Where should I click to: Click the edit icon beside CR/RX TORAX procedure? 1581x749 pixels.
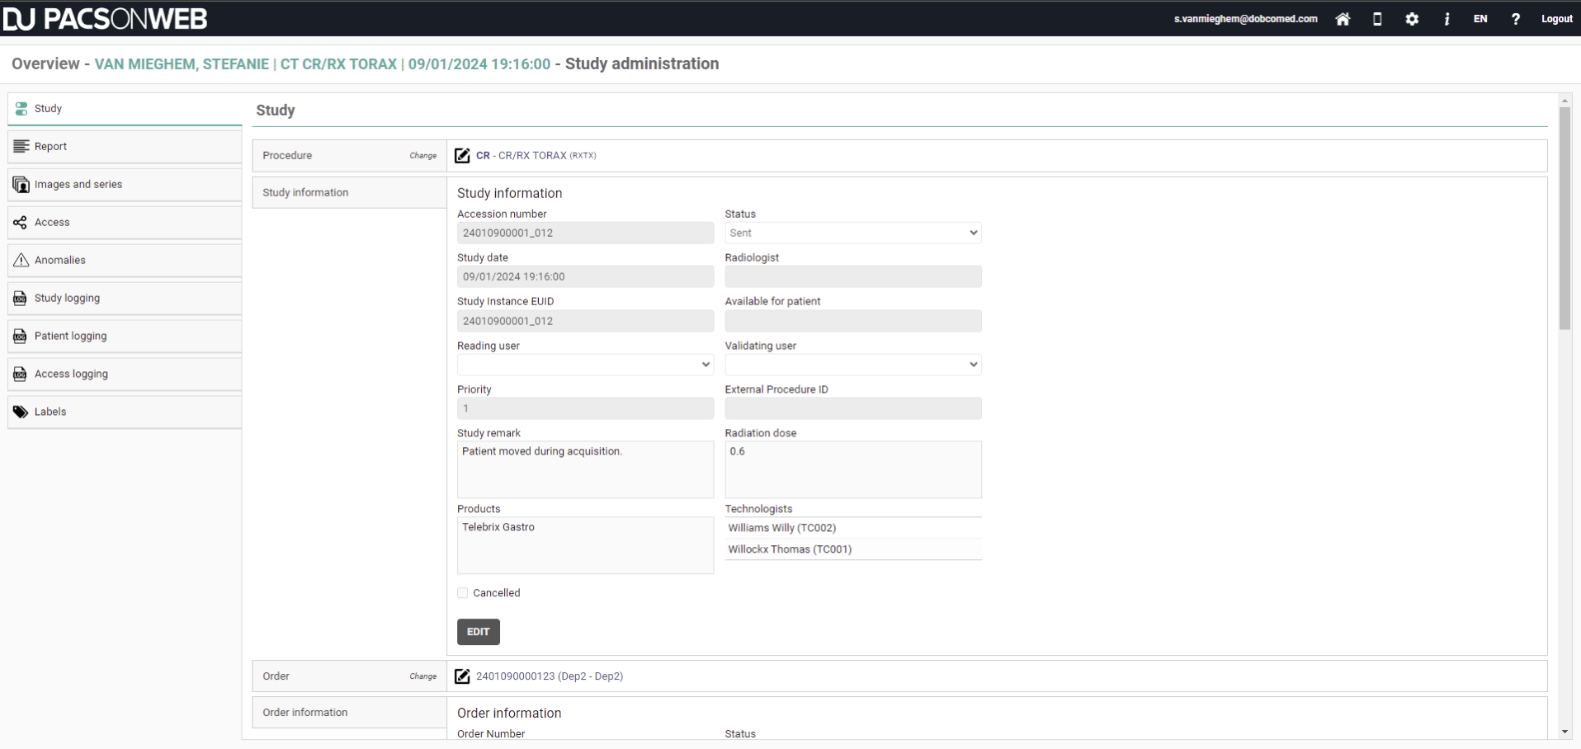tap(462, 155)
